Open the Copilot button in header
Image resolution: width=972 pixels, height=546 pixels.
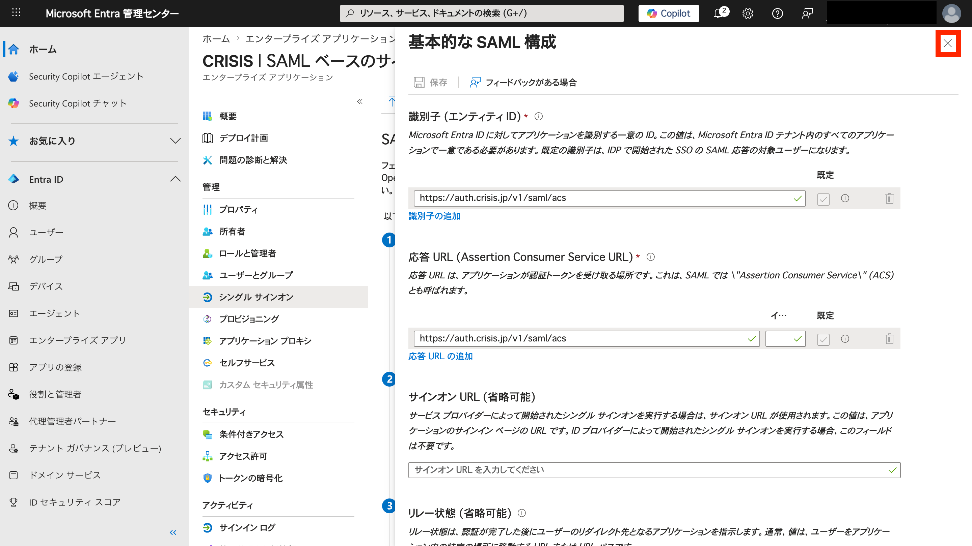click(x=668, y=13)
